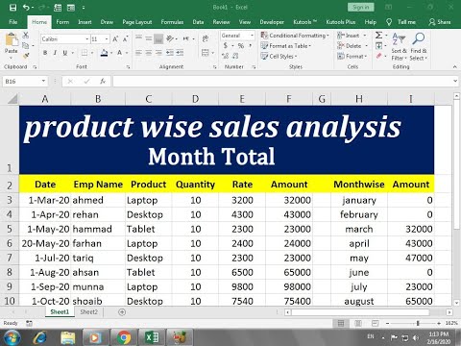461x346 pixels.
Task: Open the font color dropdown arrow
Action: pos(127,53)
